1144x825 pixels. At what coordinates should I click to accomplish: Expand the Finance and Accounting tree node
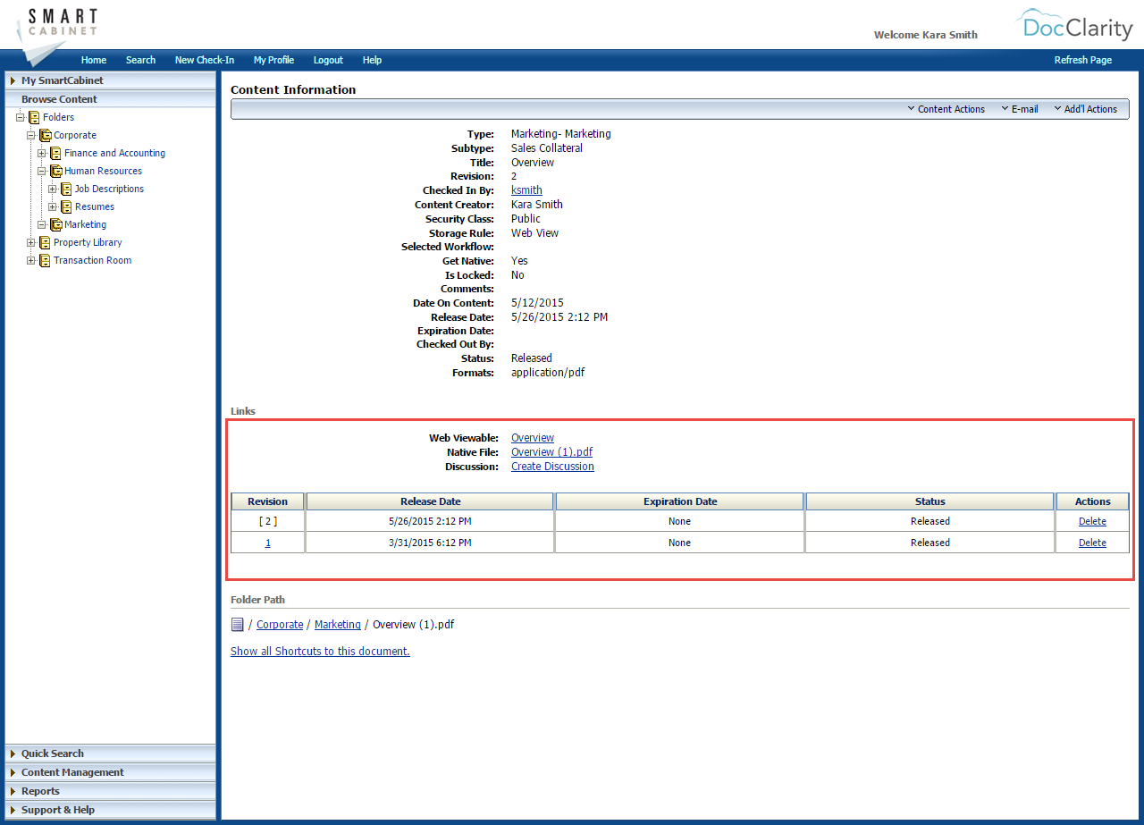(40, 153)
